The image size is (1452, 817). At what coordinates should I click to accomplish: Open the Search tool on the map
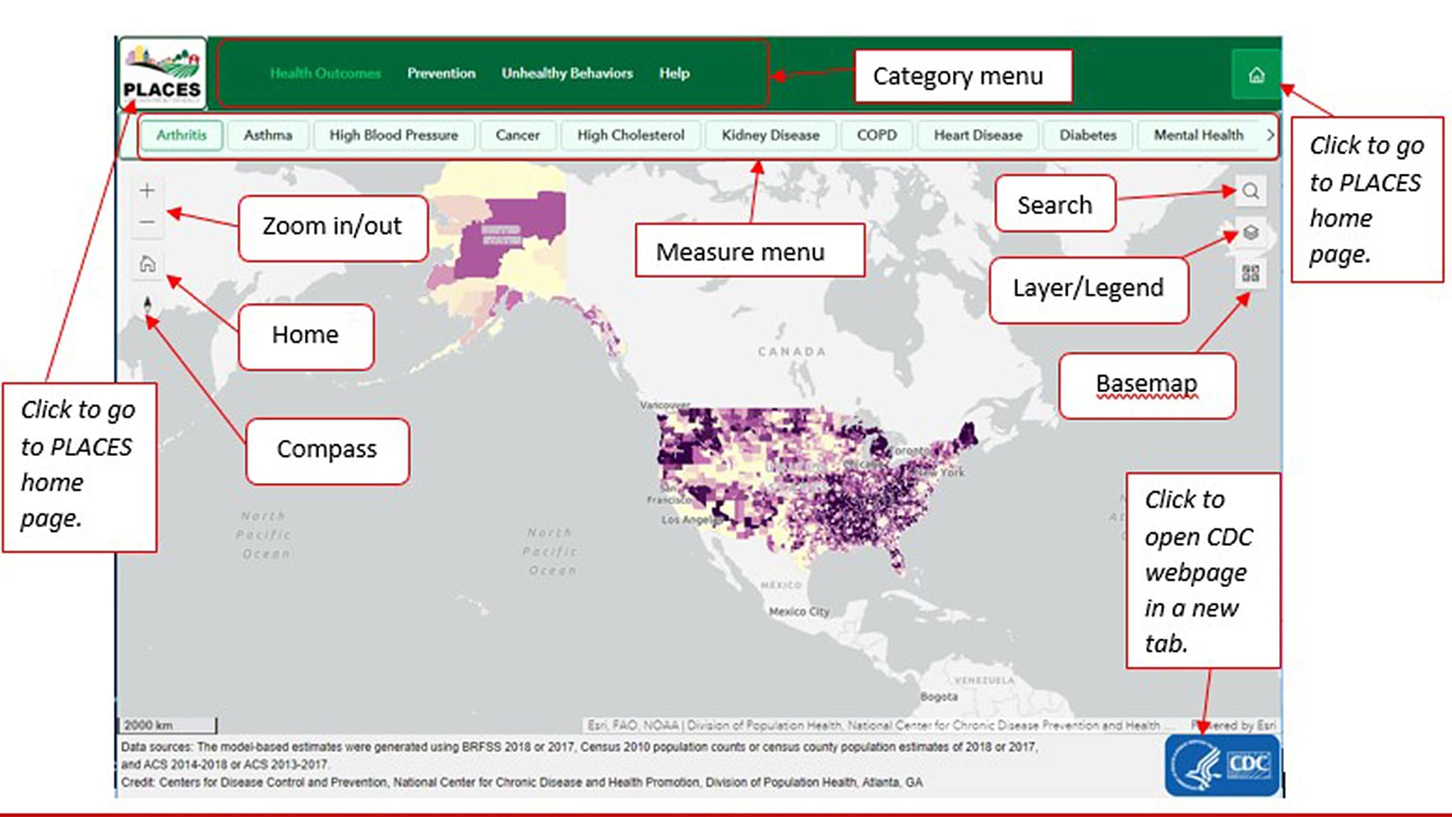pos(1251,190)
